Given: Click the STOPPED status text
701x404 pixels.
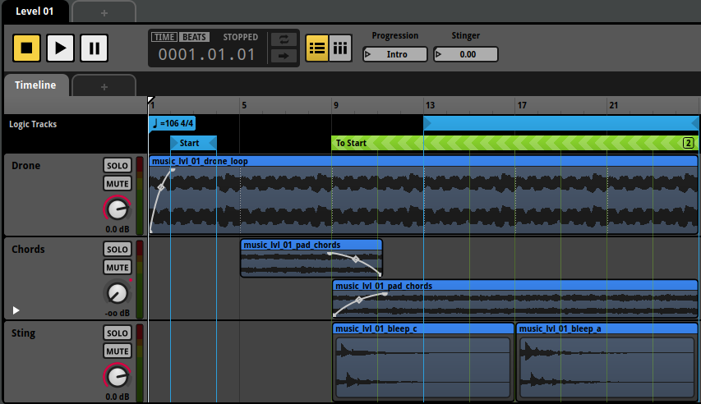Looking at the screenshot, I should click(241, 37).
